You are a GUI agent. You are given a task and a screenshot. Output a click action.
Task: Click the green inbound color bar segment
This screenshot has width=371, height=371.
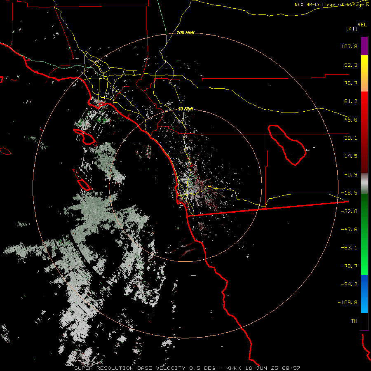[364, 234]
